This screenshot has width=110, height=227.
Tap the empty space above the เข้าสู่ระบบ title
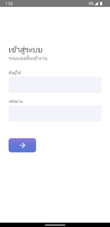55,26
